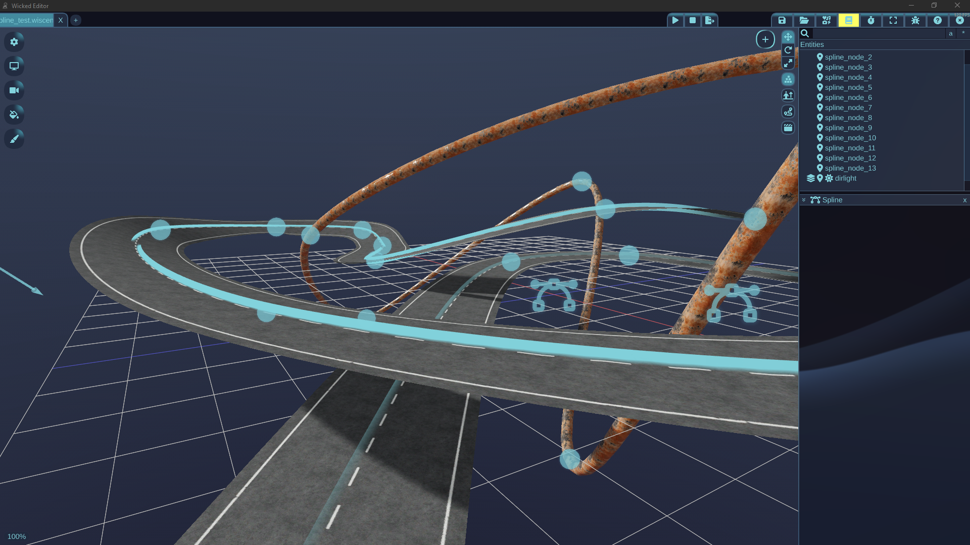Open the Paint tool brush icon
The width and height of the screenshot is (970, 545).
pyautogui.click(x=14, y=139)
